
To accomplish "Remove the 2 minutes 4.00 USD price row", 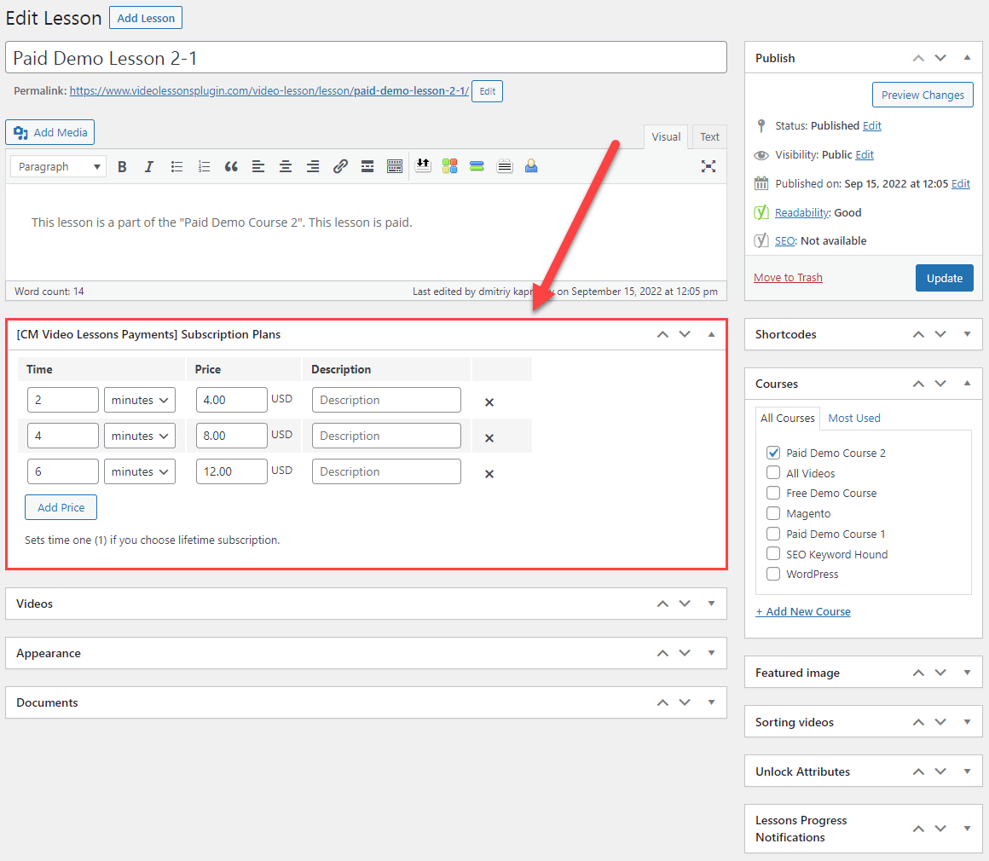I will pos(489,402).
